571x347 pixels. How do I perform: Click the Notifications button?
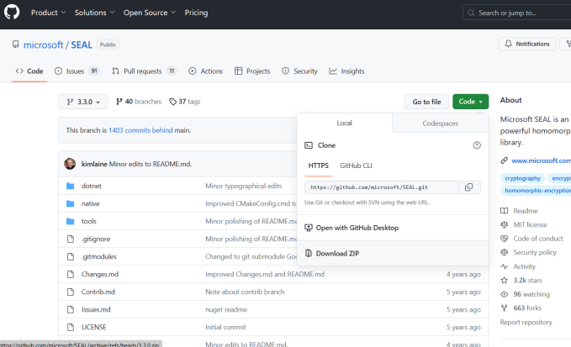(x=527, y=44)
